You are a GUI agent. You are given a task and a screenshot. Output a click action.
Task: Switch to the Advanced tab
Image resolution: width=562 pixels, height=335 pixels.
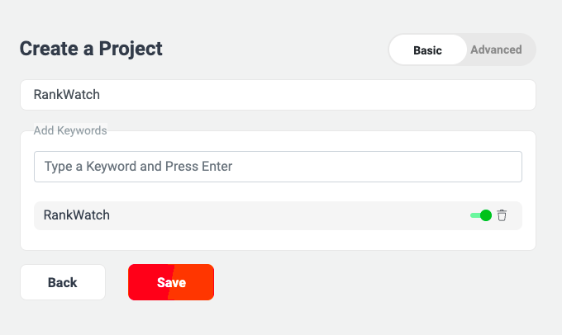pyautogui.click(x=496, y=50)
